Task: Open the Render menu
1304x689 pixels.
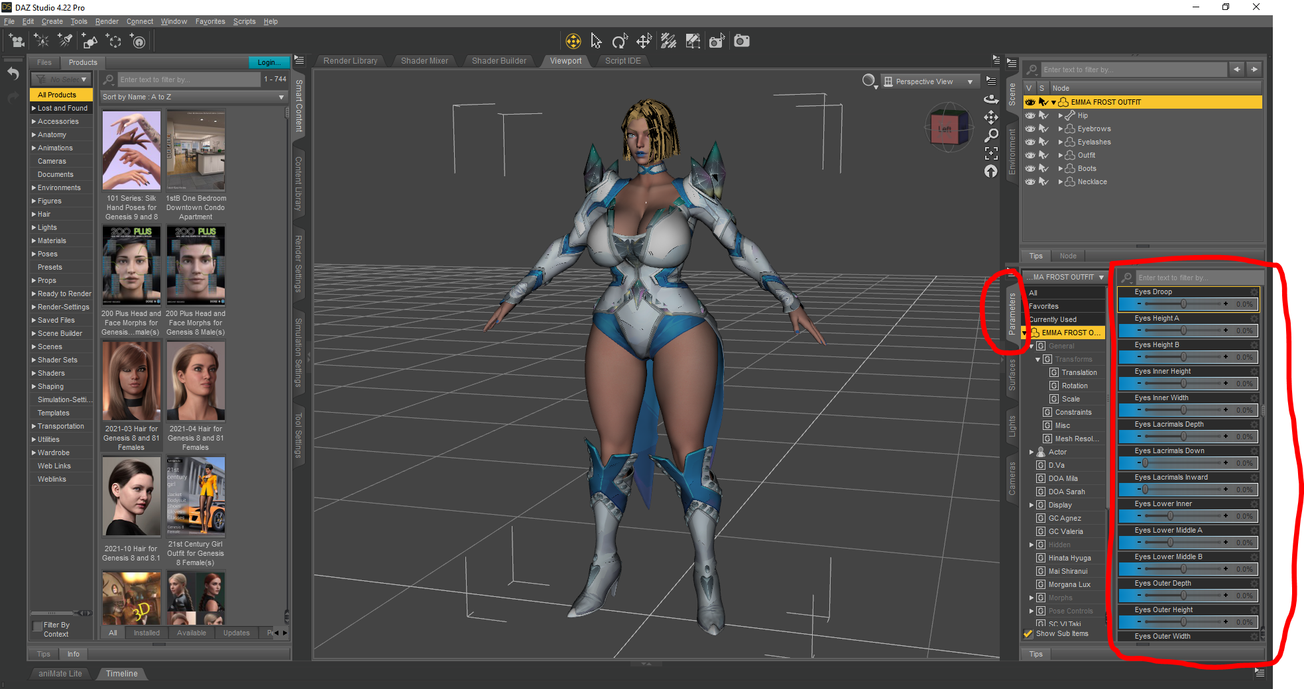Action: point(107,21)
